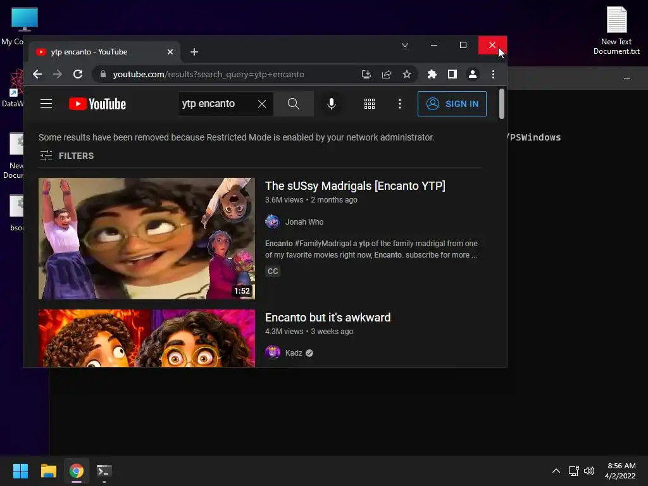Select New Text Document.txt on desktop

point(616,31)
